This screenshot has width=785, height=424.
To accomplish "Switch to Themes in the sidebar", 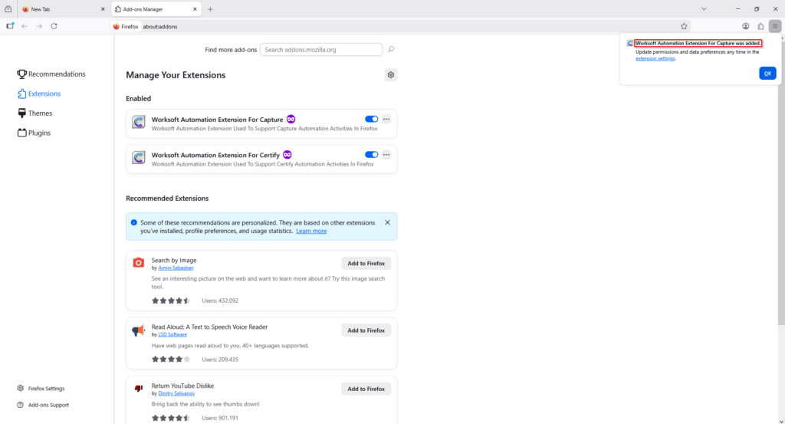I will [x=34, y=113].
